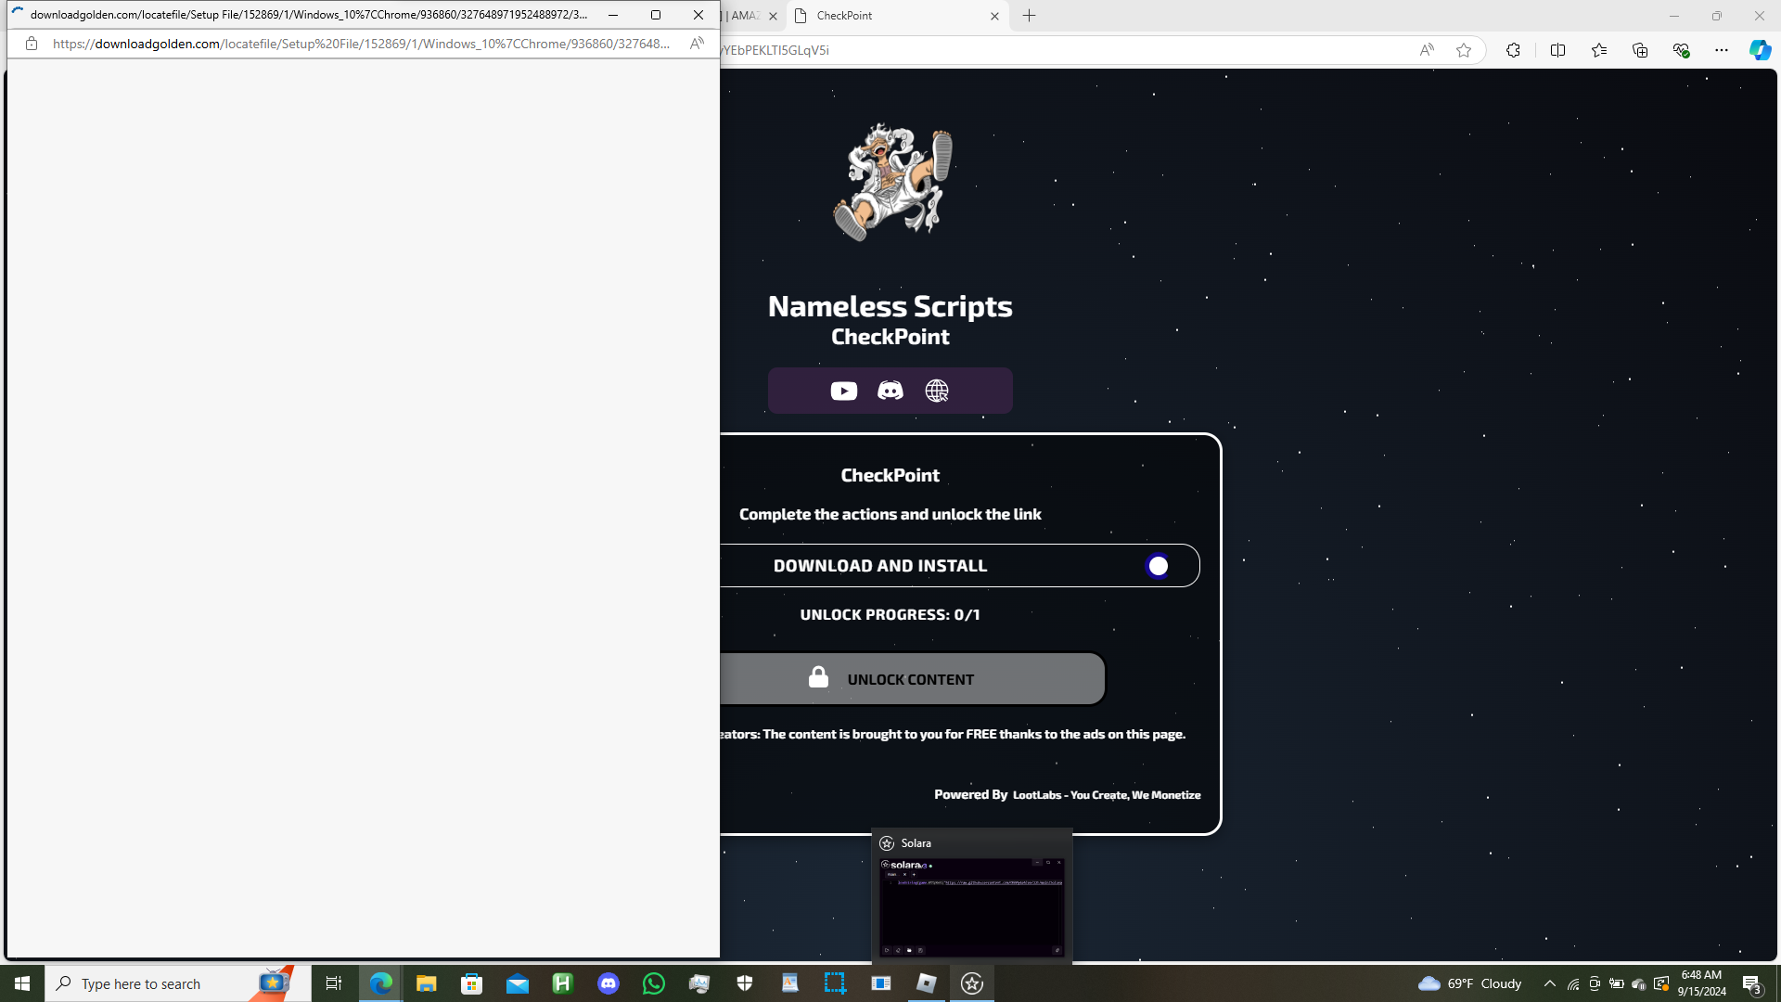Viewport: 1781px width, 1002px height.
Task: Open the notification center with 3 notifications
Action: point(1752,983)
